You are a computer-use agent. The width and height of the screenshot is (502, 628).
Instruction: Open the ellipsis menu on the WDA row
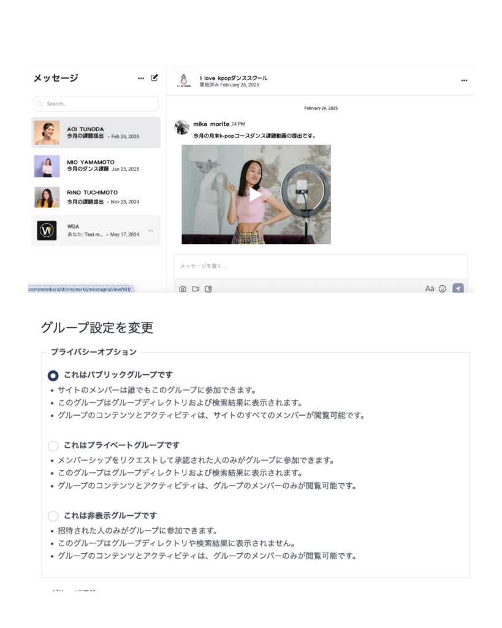(151, 231)
